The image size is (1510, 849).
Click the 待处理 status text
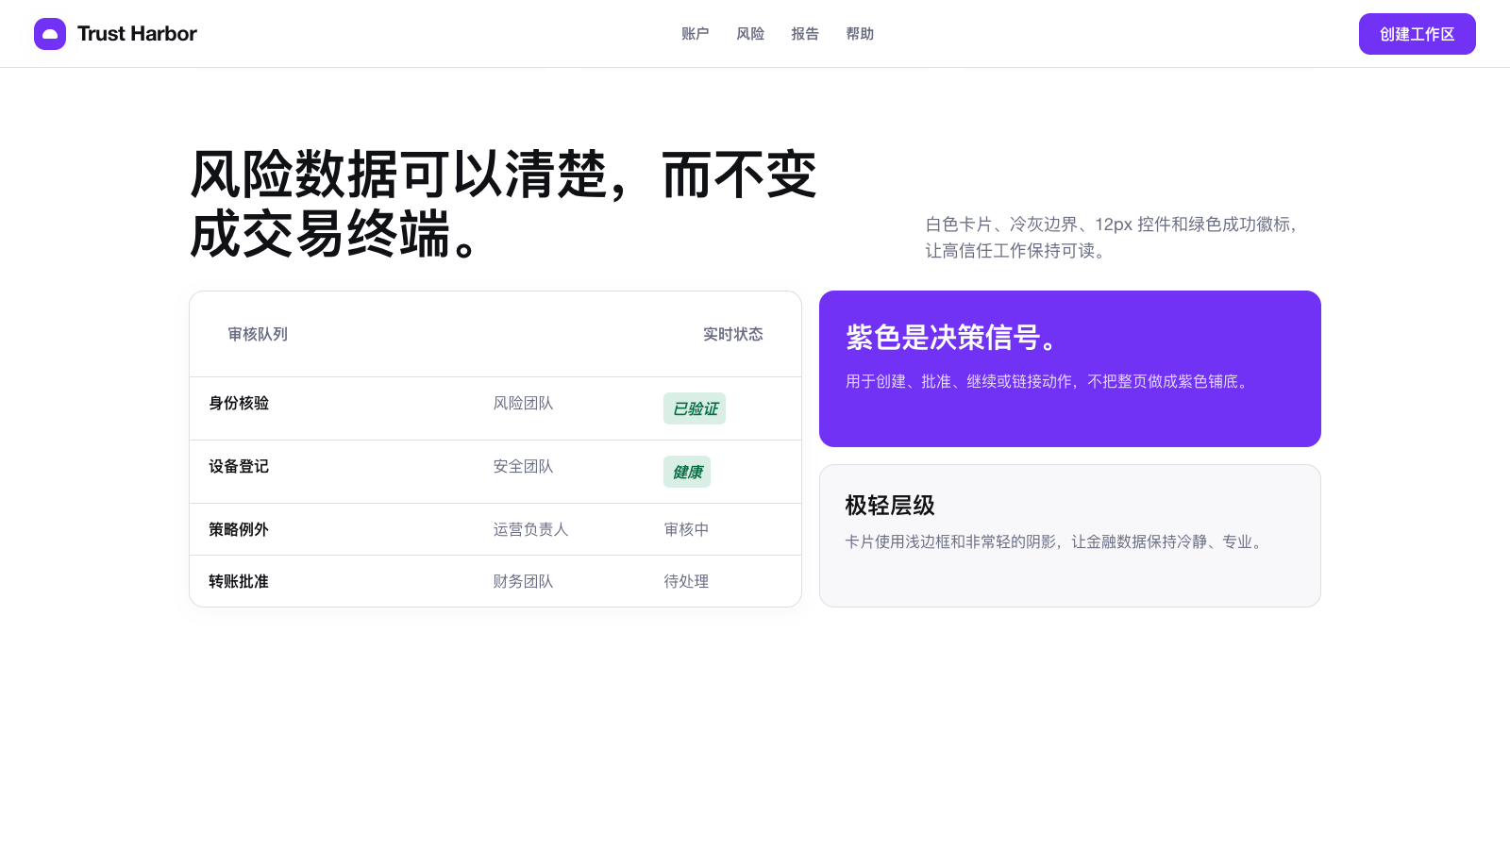tap(686, 581)
